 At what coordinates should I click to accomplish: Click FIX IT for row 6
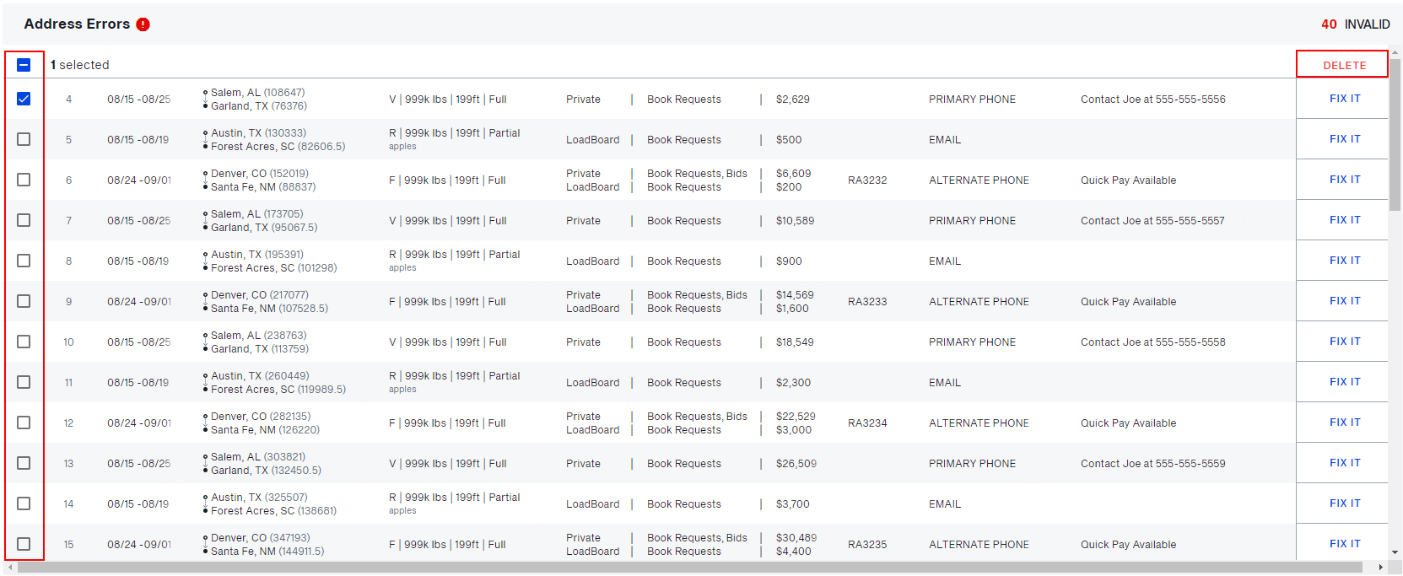pos(1345,180)
